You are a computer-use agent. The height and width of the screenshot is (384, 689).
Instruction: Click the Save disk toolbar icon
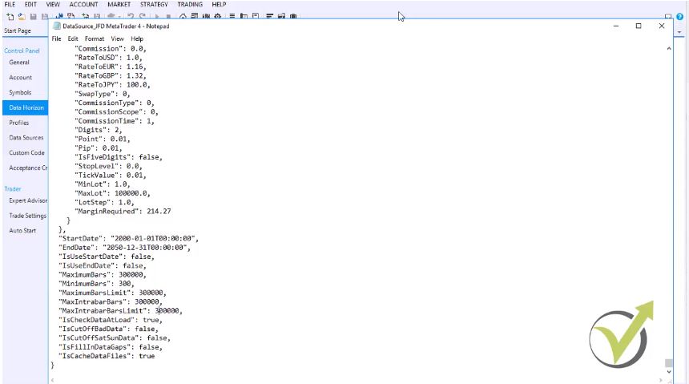(33, 16)
